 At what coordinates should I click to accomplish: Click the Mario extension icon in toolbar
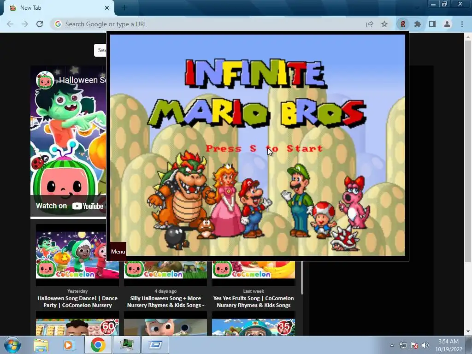(402, 24)
